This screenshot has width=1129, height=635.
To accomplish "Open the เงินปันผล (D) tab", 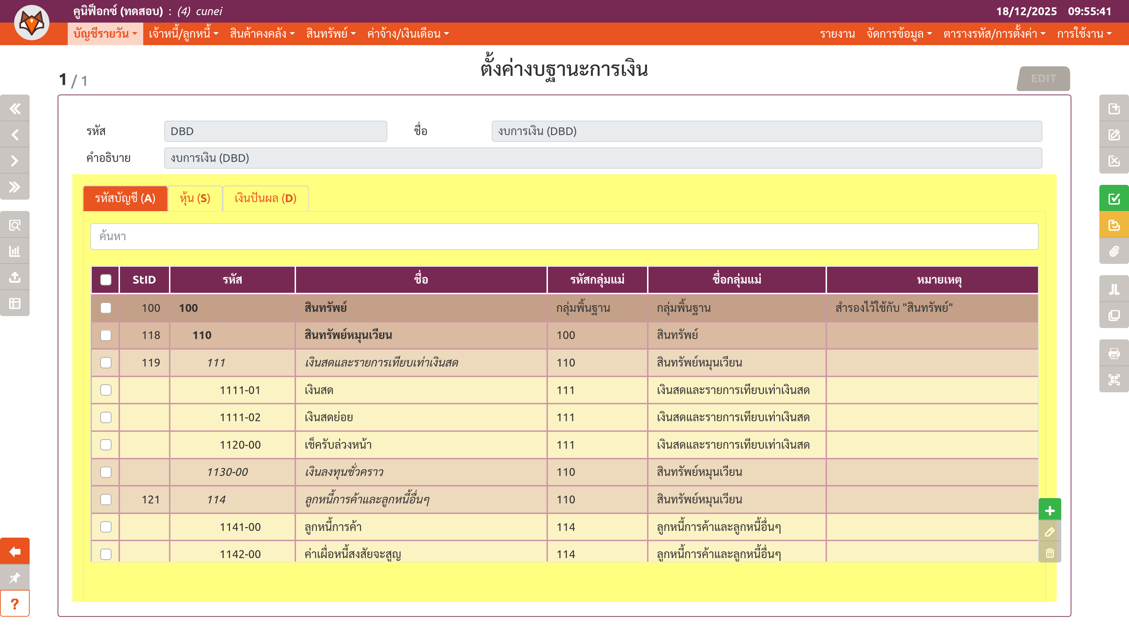I will point(265,199).
